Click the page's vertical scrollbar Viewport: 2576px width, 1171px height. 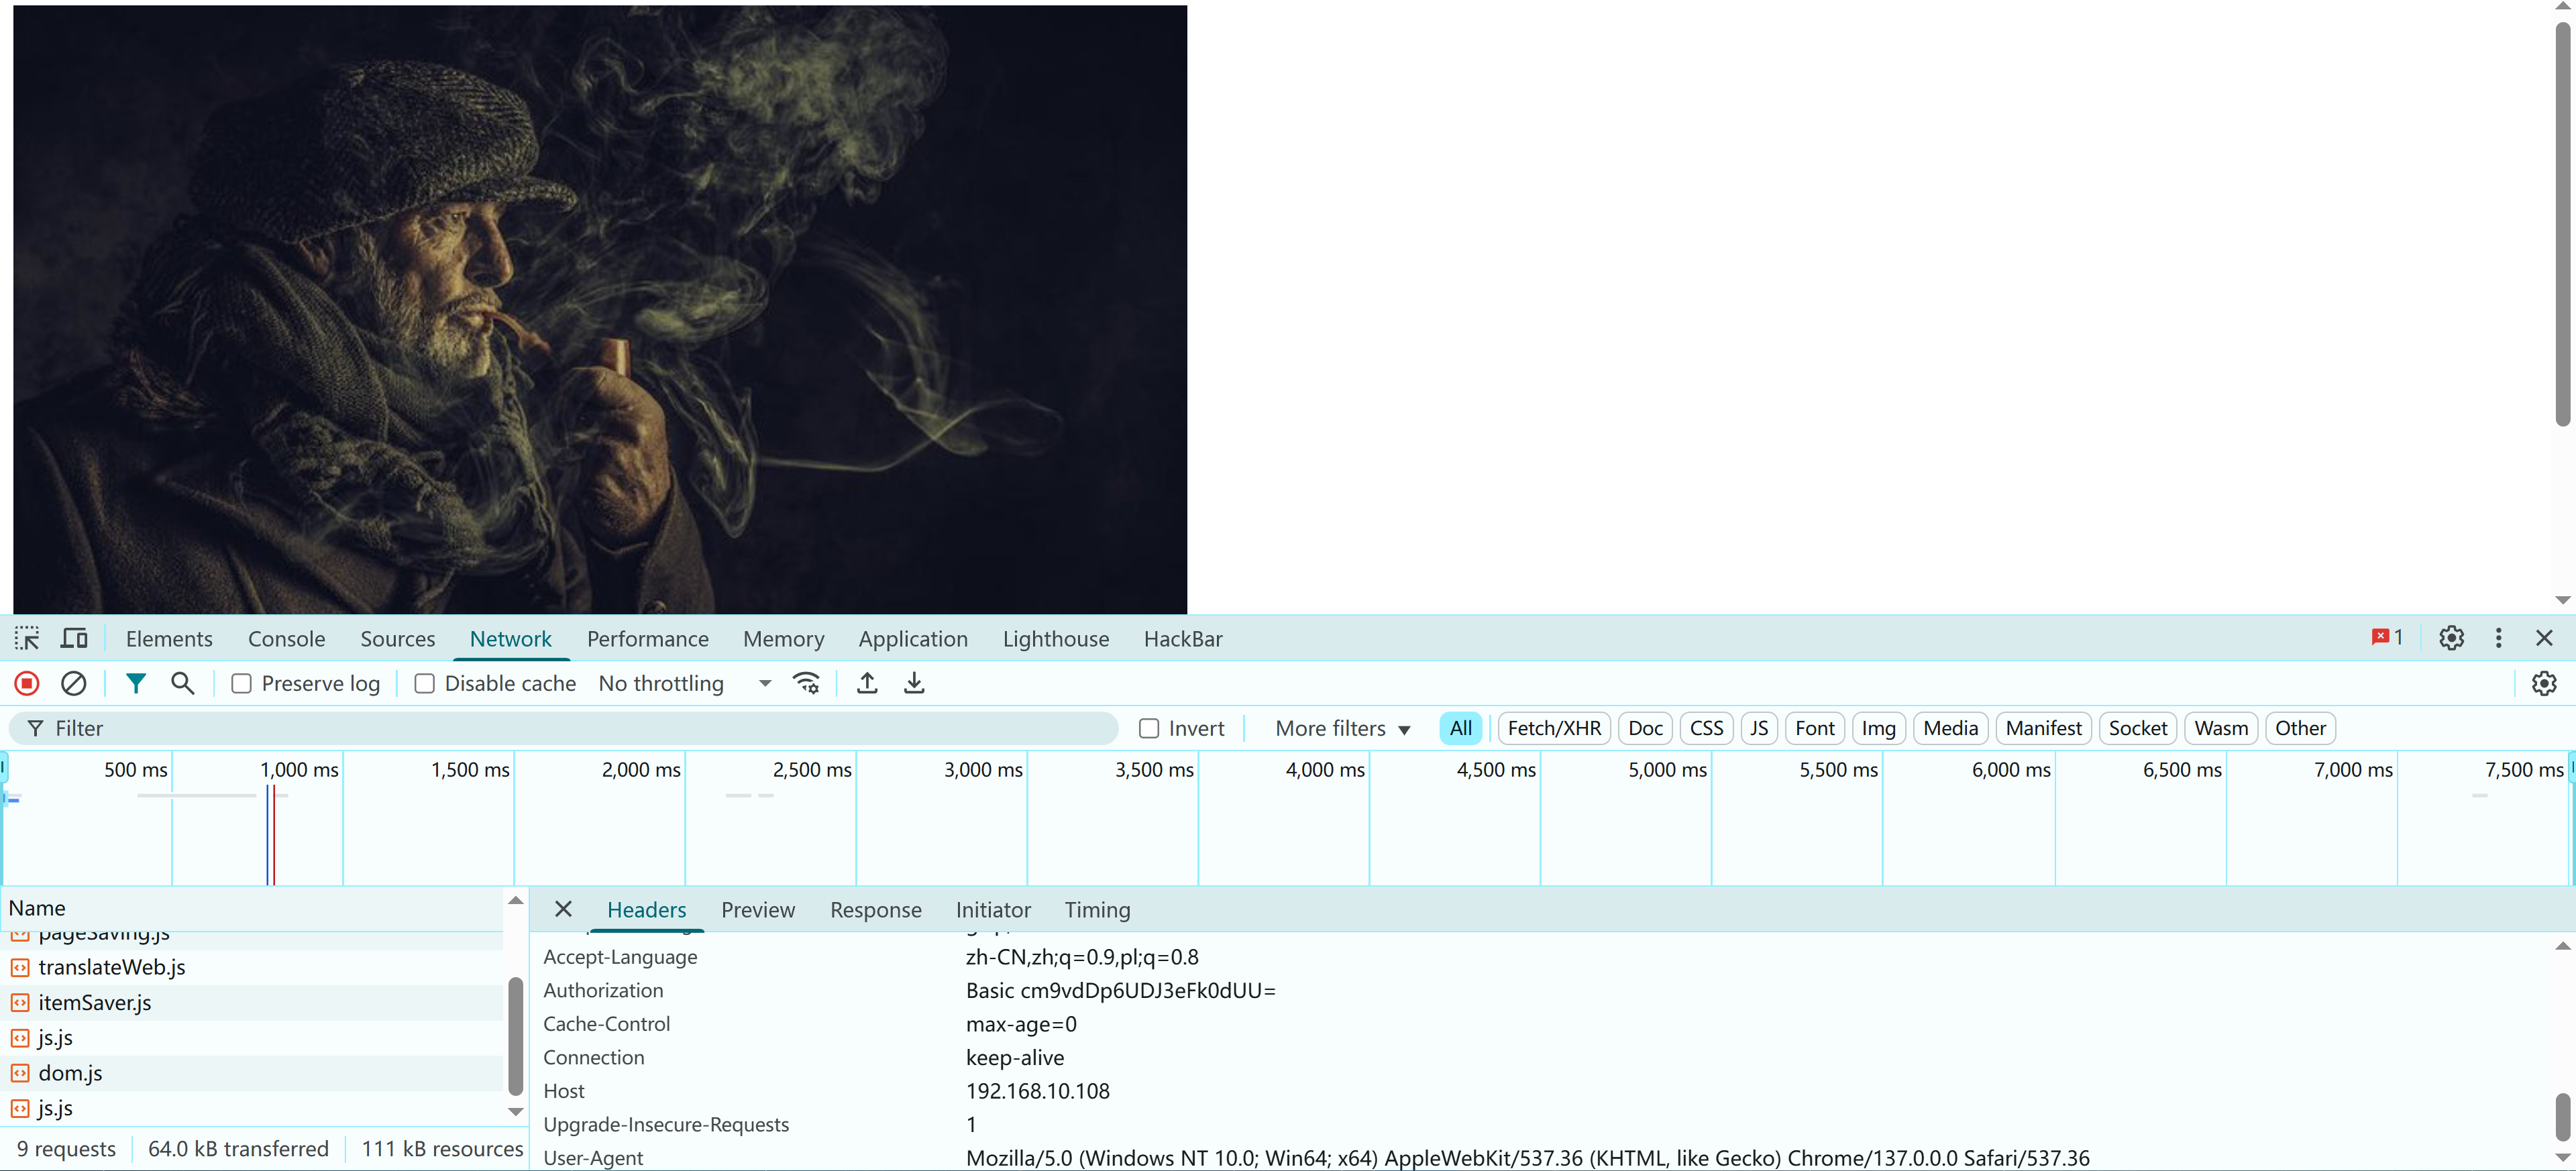point(2562,224)
